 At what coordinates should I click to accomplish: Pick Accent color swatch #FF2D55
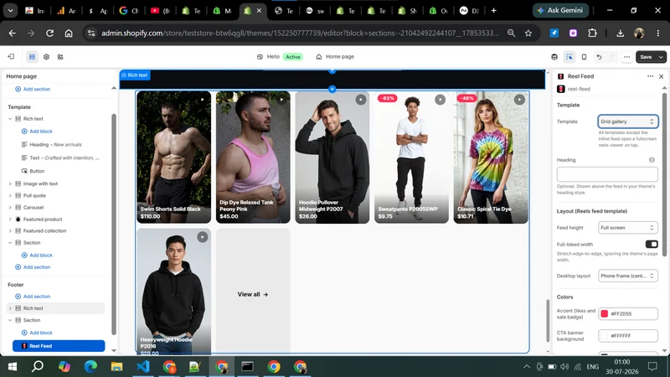point(604,313)
